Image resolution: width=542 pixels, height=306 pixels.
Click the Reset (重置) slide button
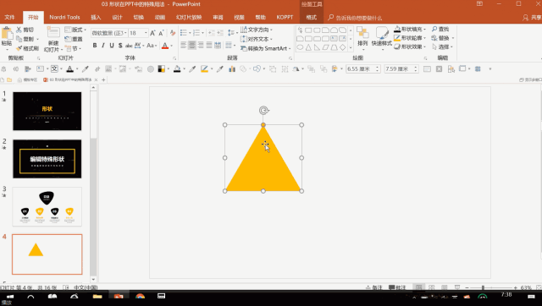[74, 39]
